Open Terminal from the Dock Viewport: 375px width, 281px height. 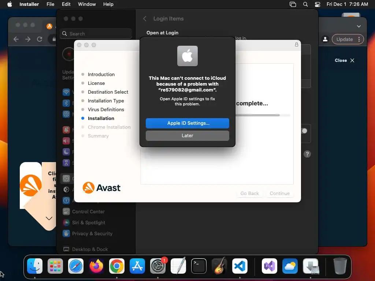(x=199, y=266)
